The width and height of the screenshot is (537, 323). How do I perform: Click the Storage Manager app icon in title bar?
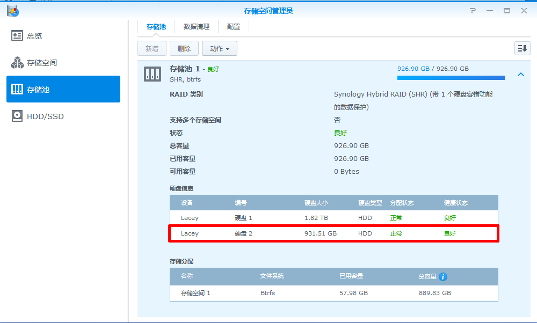12,11
